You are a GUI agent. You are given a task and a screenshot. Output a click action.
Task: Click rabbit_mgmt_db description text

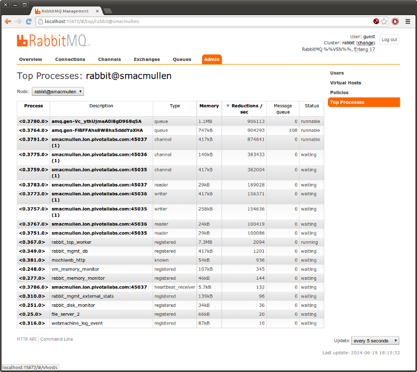(70, 251)
